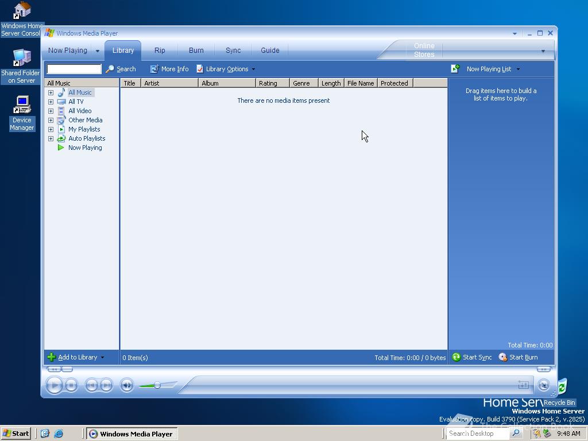Select the Now Playing tree item

pyautogui.click(x=79, y=148)
